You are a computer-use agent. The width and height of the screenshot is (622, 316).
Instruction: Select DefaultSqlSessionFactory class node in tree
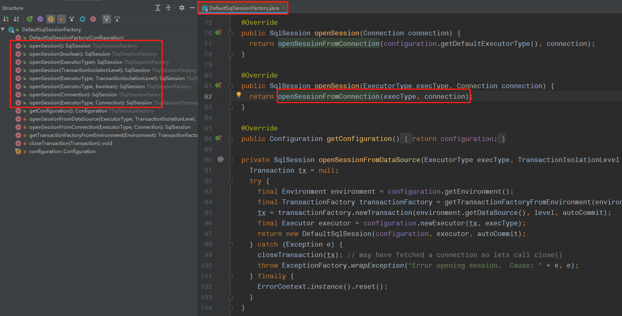(x=51, y=30)
